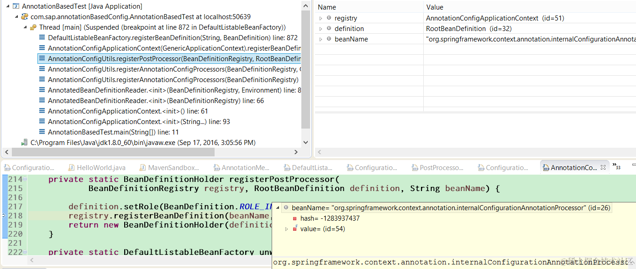Click line number 217 in the editor gutter

(15, 207)
